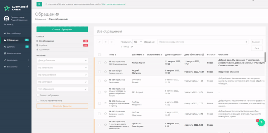Open the rows-per-page 100 dropdown
Viewport: 268px width, 133px height.
[138, 42]
